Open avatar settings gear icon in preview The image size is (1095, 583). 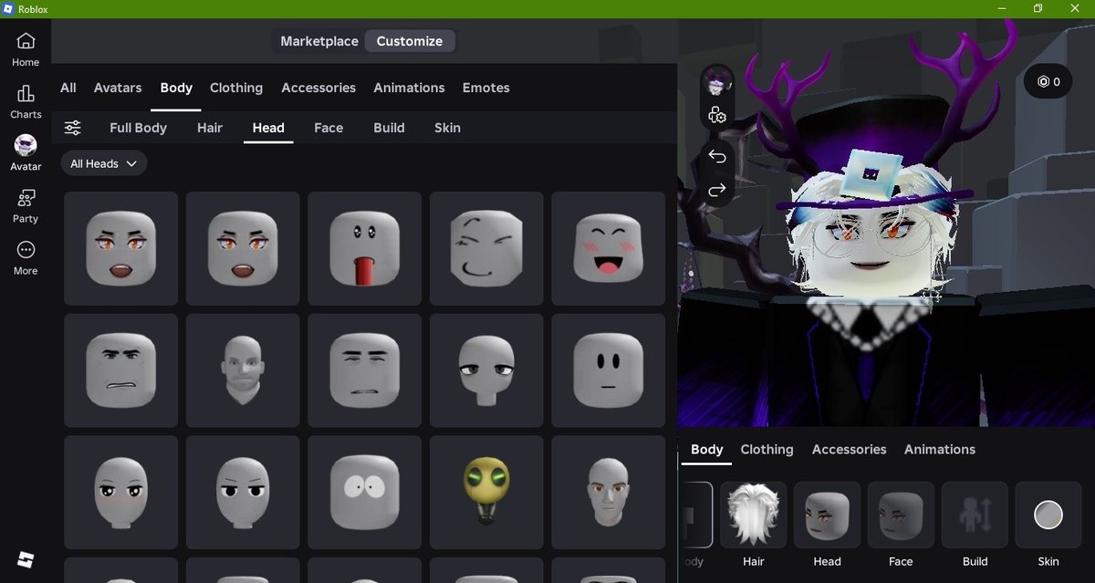(x=717, y=116)
